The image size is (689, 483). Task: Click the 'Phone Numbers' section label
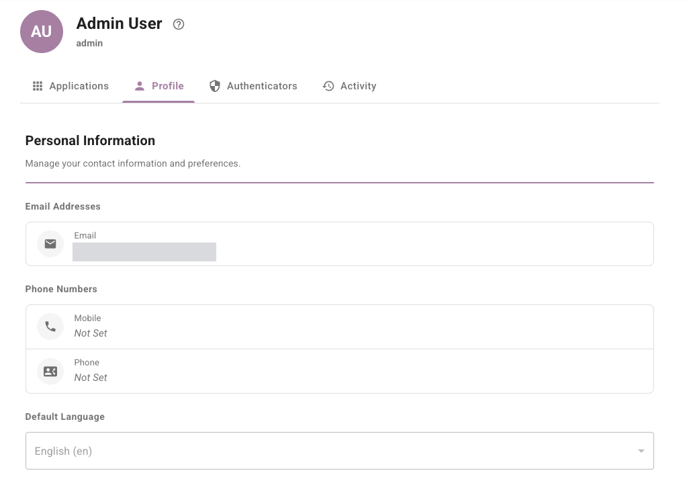(x=61, y=289)
